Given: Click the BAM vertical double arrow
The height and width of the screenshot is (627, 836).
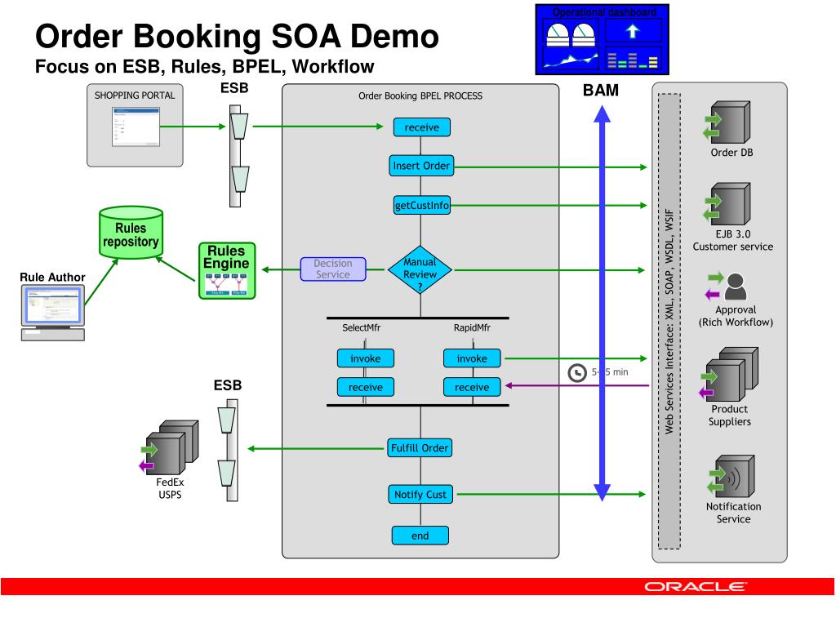Looking at the screenshot, I should [602, 304].
